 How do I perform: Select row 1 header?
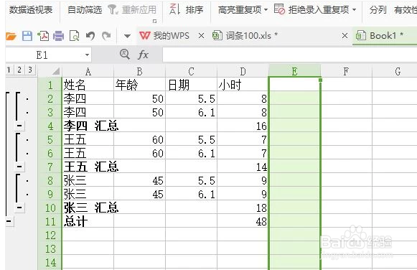(50, 85)
